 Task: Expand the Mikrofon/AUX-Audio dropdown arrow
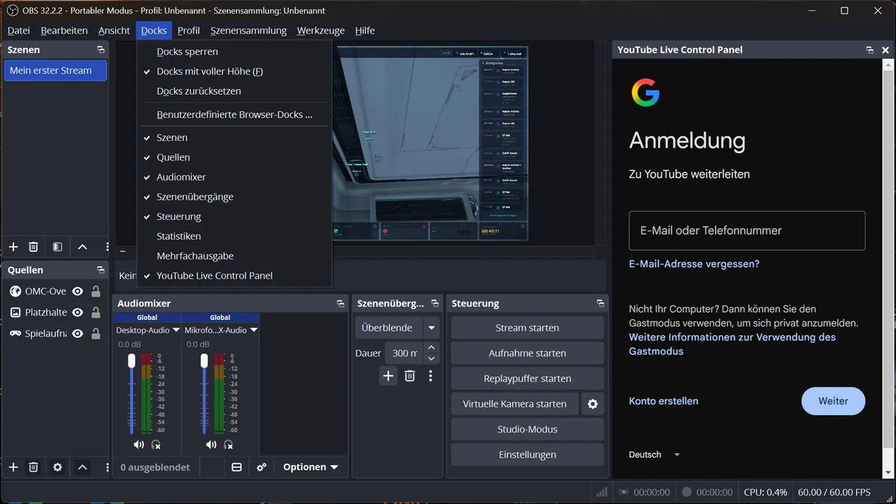(254, 330)
